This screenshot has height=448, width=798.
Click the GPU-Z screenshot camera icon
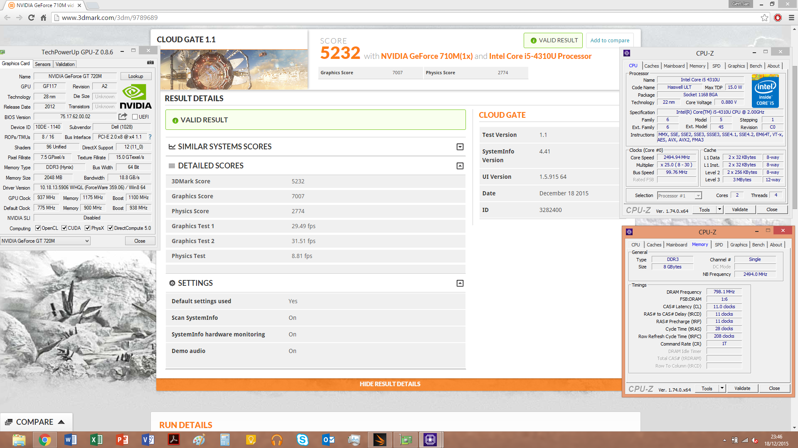click(150, 63)
